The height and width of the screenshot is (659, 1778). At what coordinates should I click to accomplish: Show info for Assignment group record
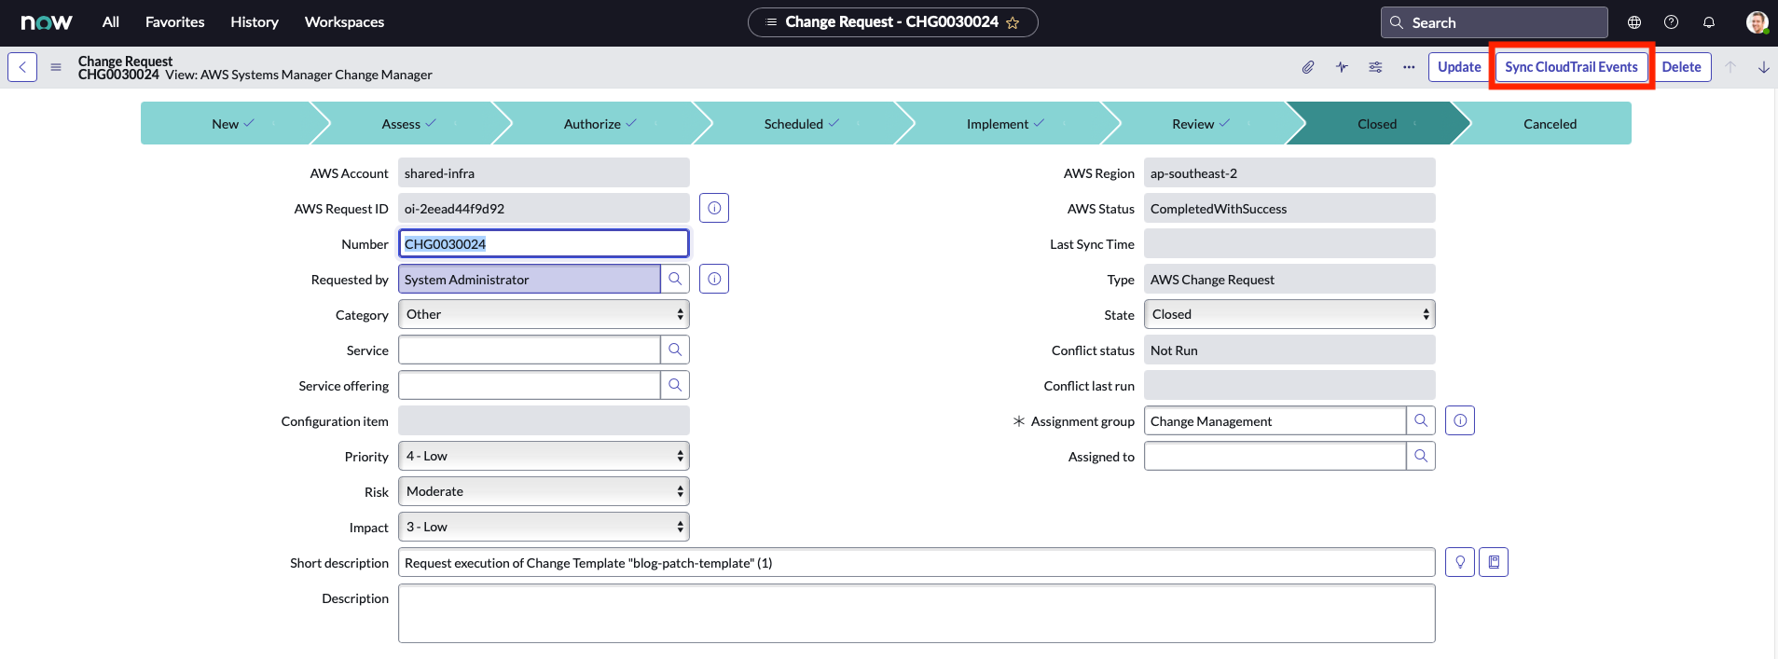point(1460,420)
